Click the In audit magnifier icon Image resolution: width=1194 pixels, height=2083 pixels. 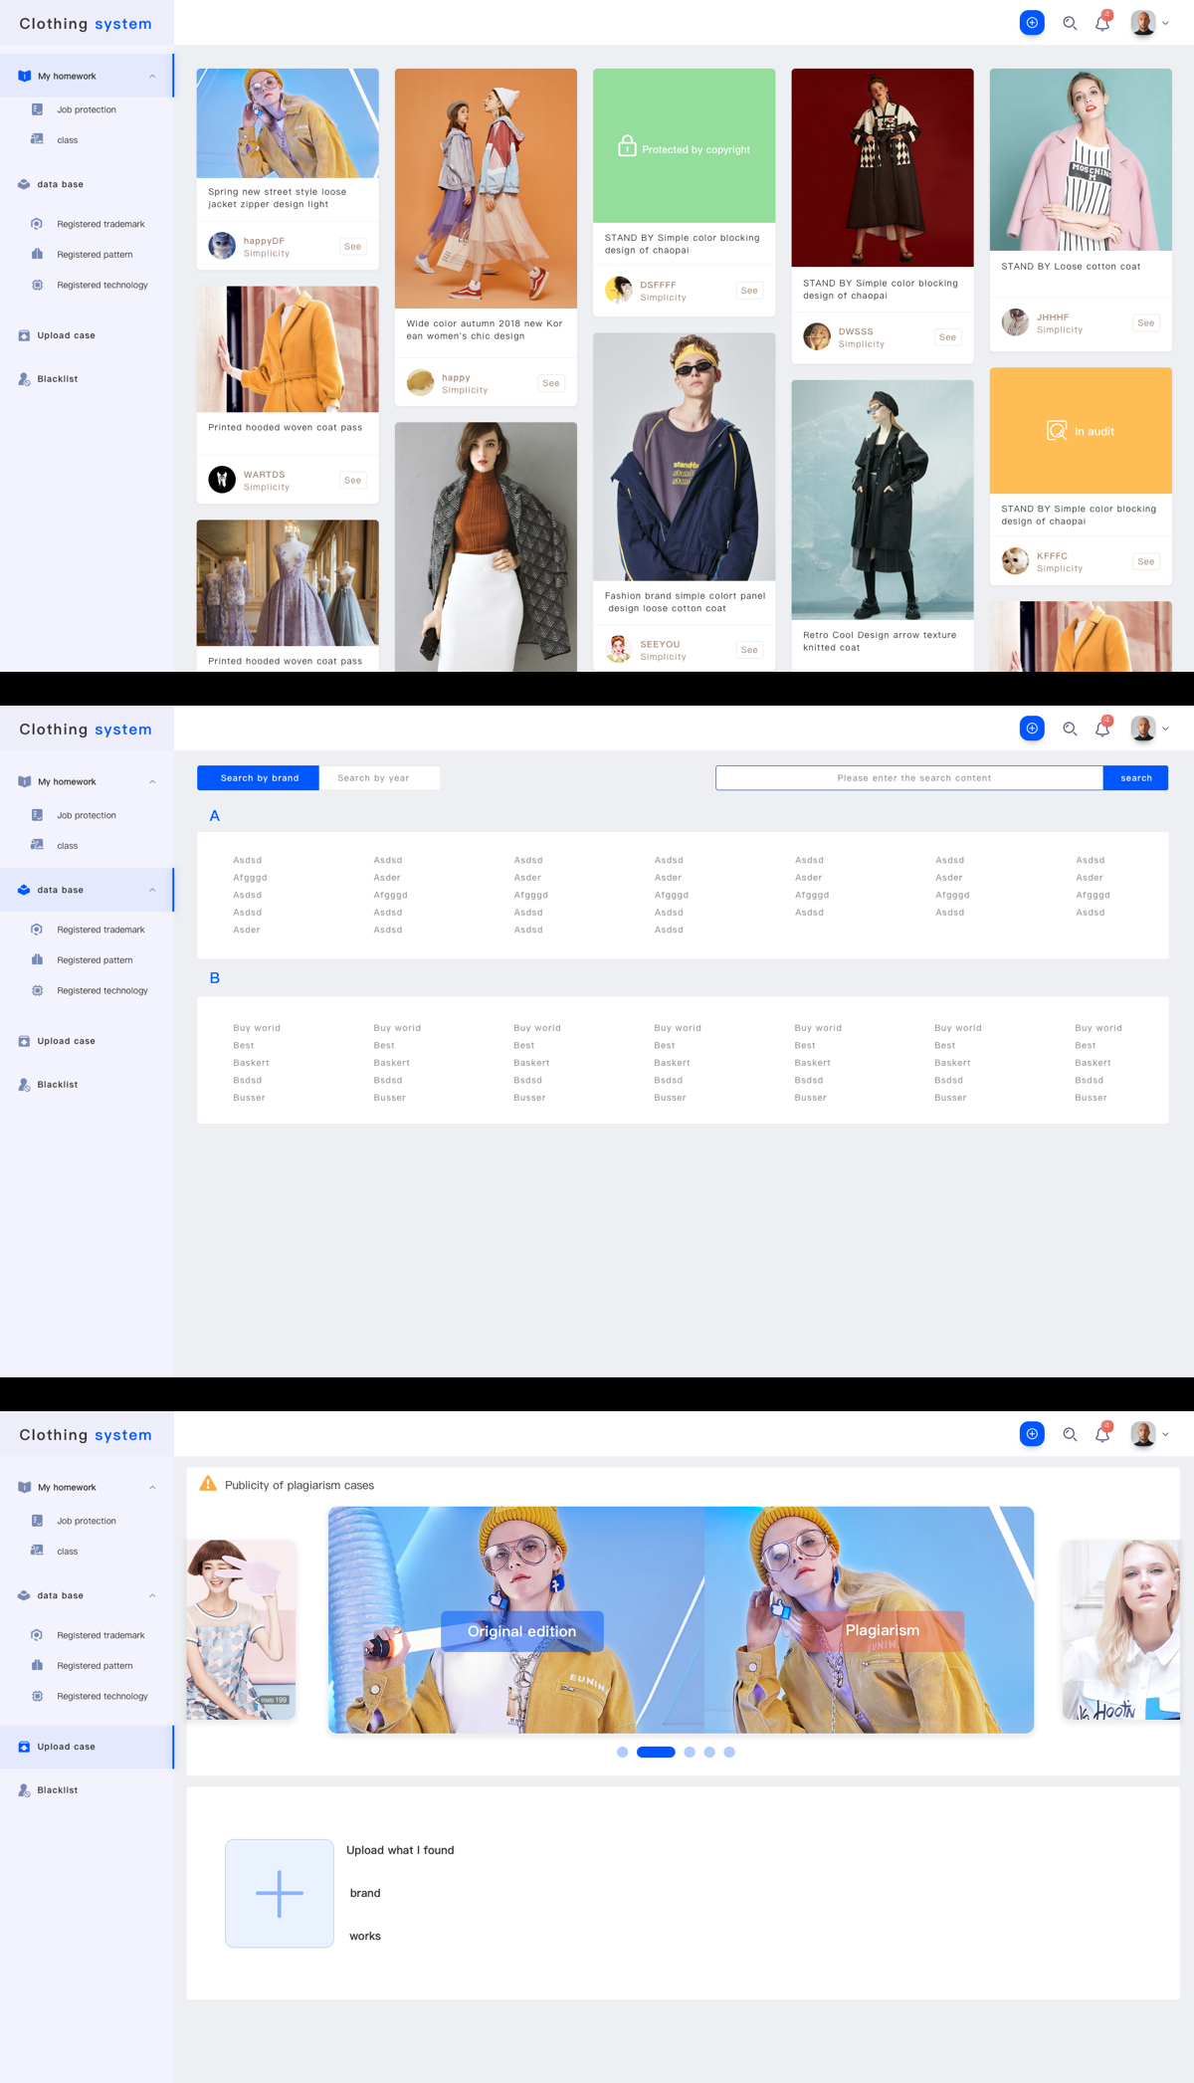1057,431
